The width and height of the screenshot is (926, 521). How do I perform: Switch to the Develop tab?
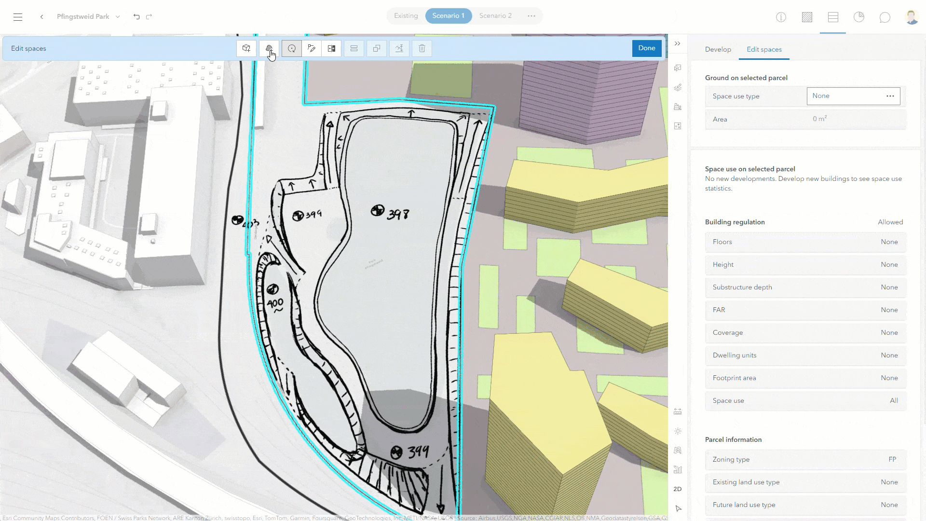[718, 49]
